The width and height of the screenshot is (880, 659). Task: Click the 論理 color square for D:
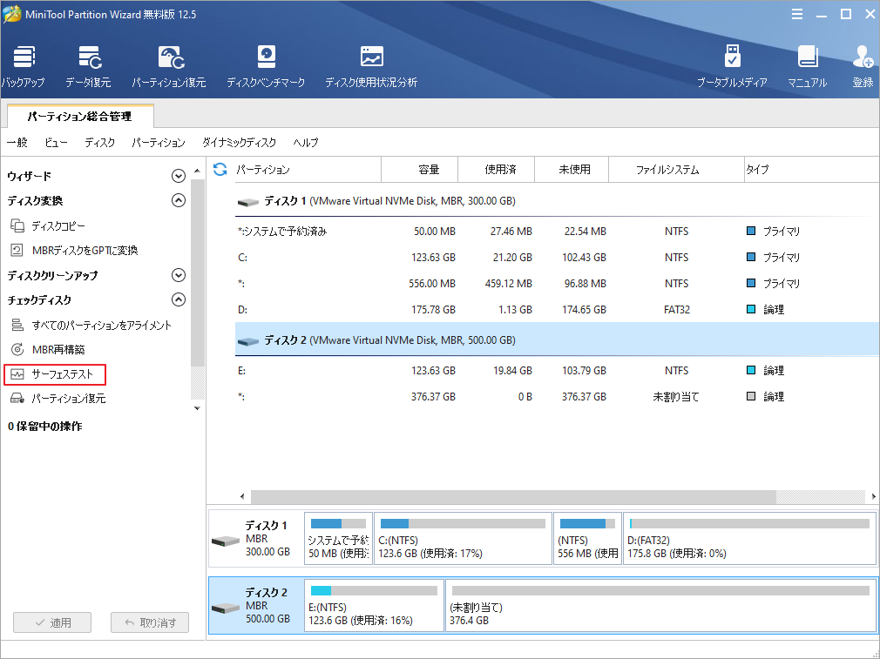(751, 309)
